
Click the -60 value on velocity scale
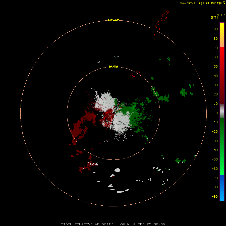pyautogui.click(x=215, y=169)
